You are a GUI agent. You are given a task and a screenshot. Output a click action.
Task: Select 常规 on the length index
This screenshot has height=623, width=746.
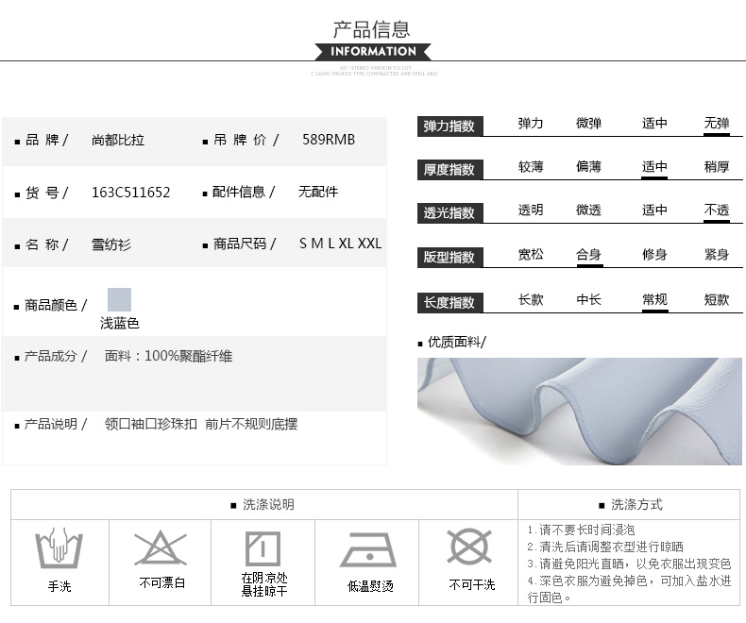[x=654, y=299]
